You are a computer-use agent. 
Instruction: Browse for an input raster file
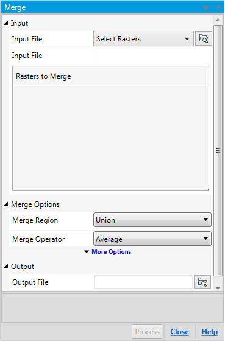tap(203, 38)
